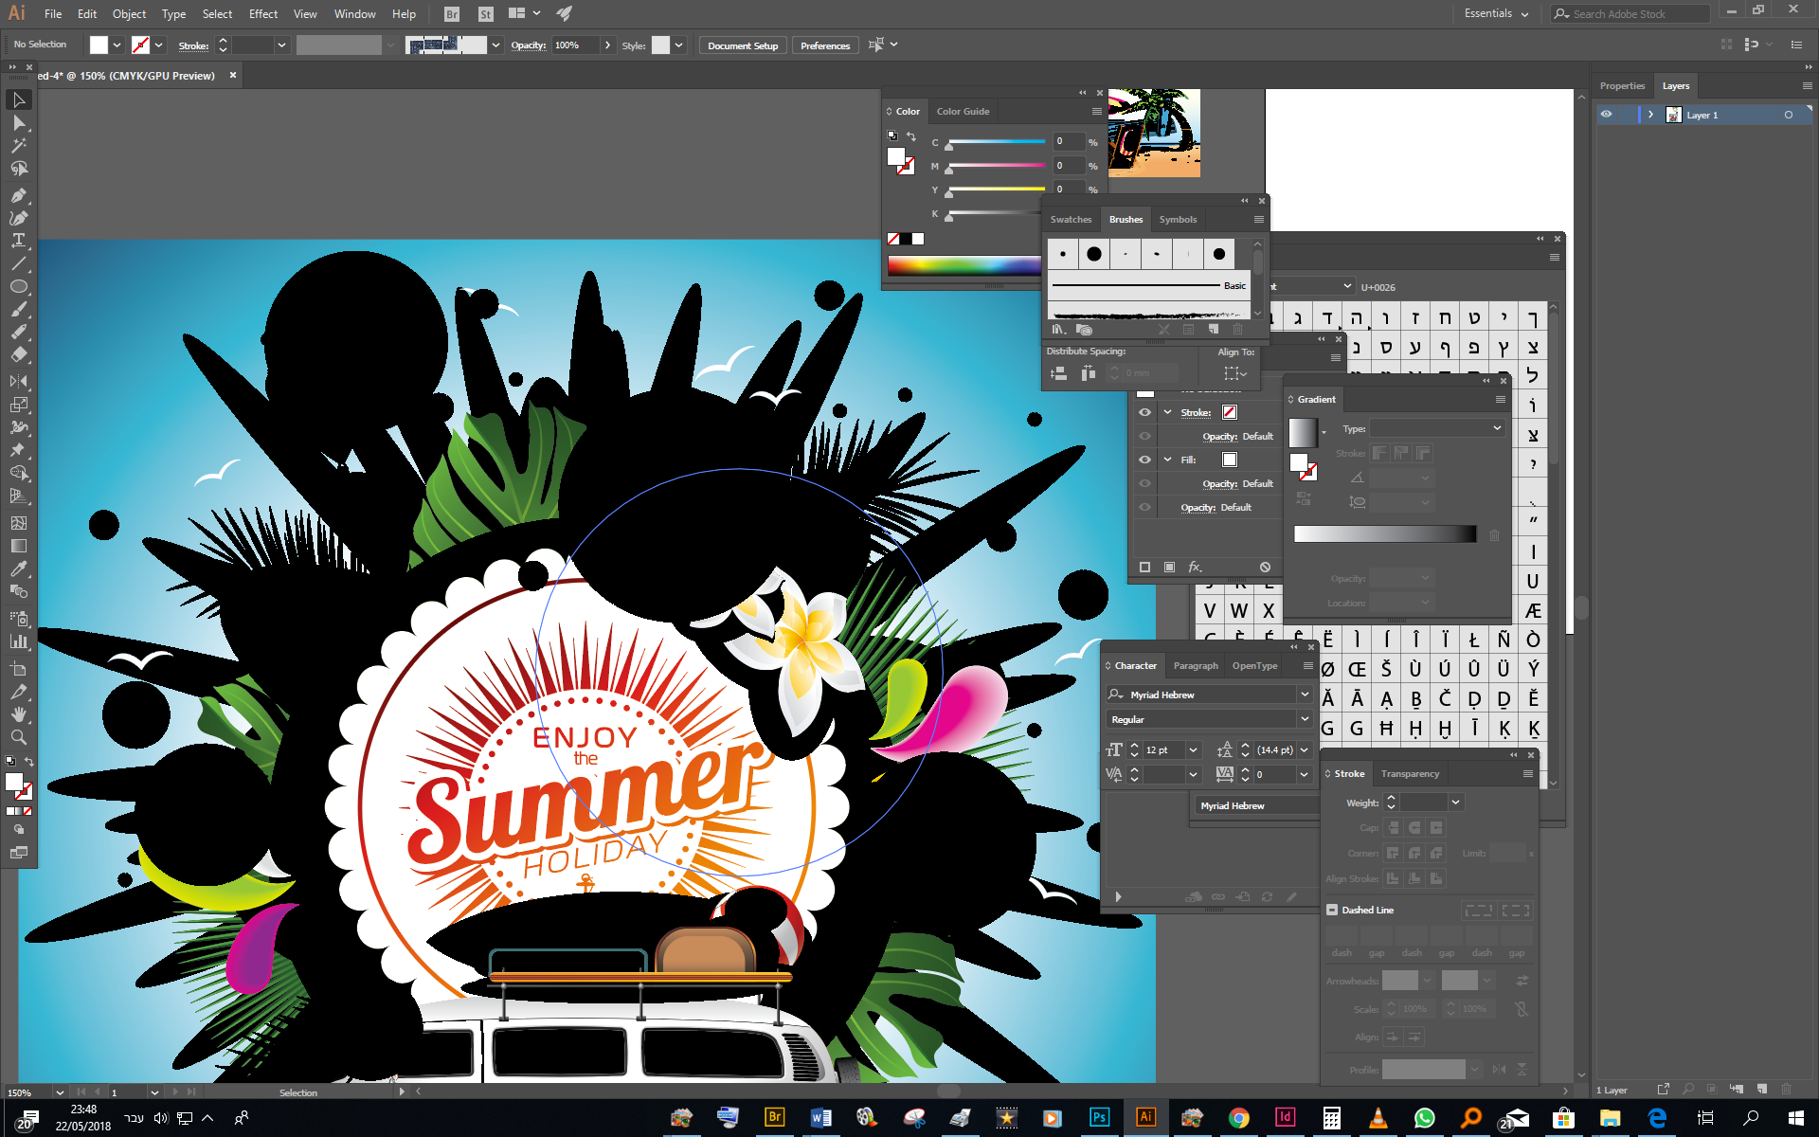The width and height of the screenshot is (1819, 1137).
Task: Click the navigator artwork thumbnail
Action: pos(1154,133)
